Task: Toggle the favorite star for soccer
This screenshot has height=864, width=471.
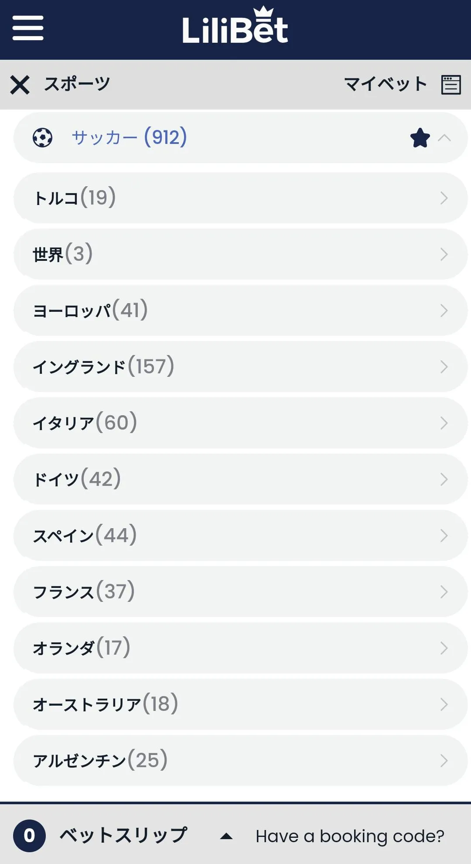Action: pyautogui.click(x=420, y=138)
